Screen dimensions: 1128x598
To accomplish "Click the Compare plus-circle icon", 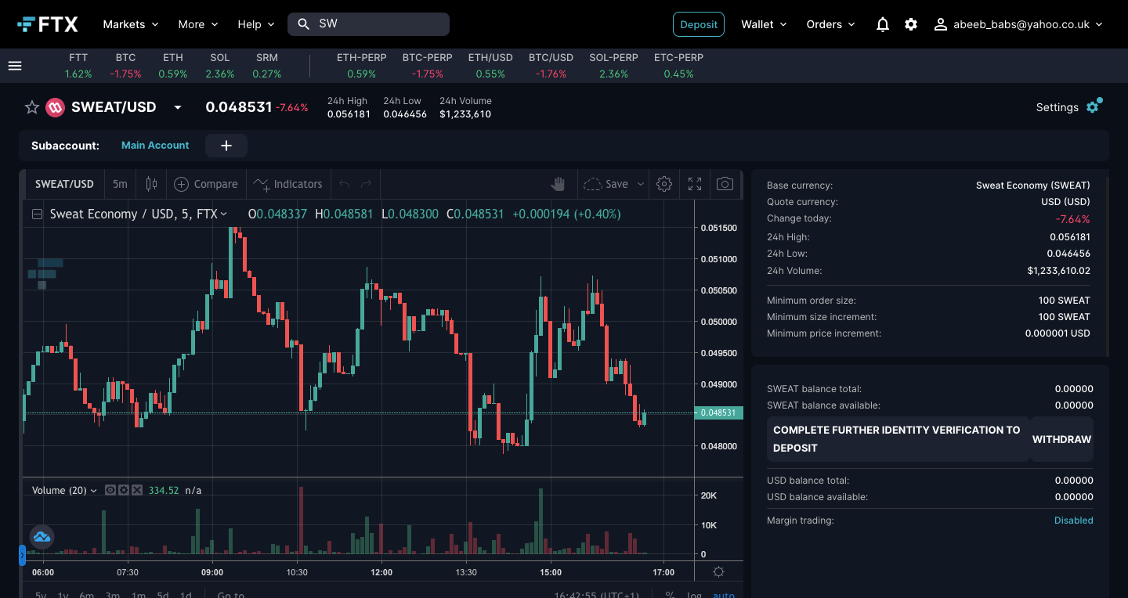I will [x=181, y=184].
